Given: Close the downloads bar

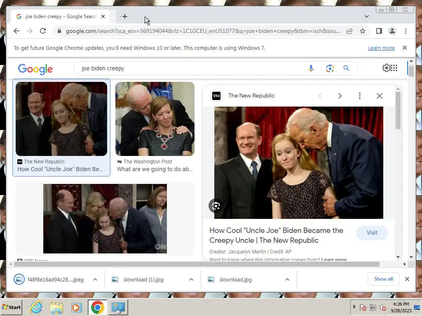Looking at the screenshot, I should point(407,279).
